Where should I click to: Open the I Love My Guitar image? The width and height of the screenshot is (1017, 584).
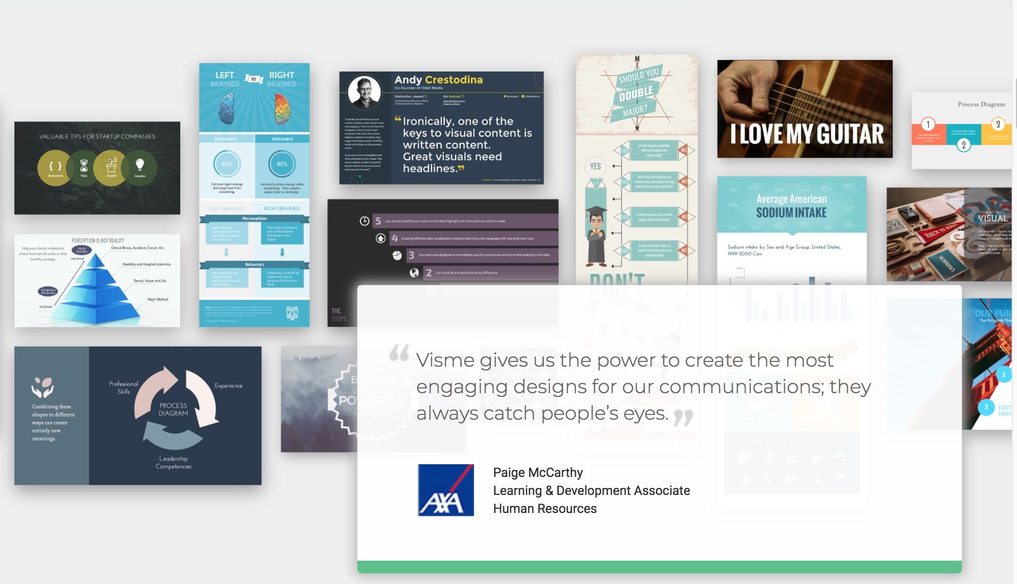(x=805, y=109)
